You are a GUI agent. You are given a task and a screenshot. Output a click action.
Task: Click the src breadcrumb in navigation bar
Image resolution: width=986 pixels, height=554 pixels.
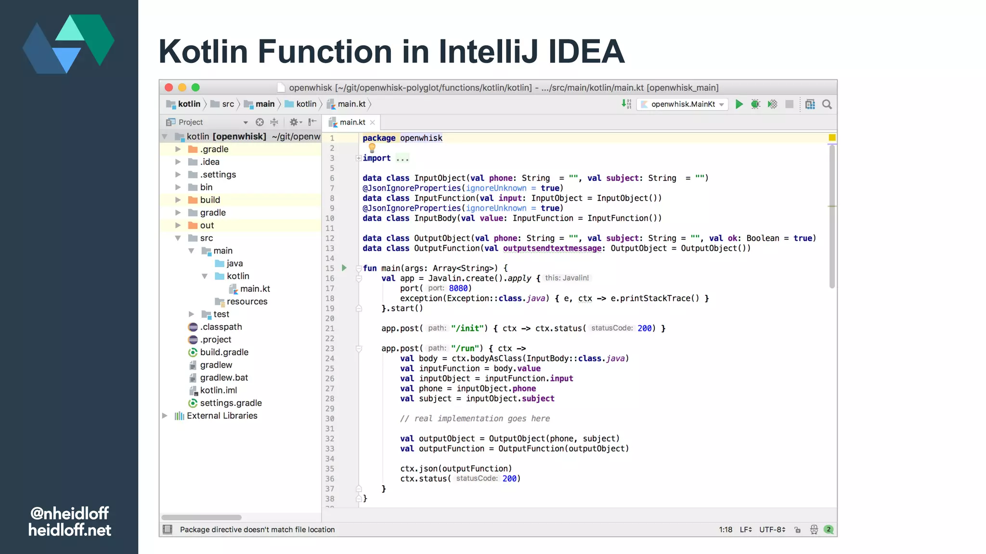click(222, 104)
